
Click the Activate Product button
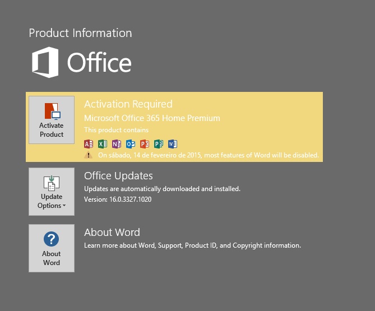(52, 120)
